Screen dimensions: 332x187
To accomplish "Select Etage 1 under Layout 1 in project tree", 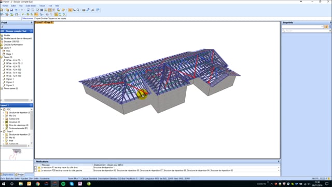I will coord(9,54).
